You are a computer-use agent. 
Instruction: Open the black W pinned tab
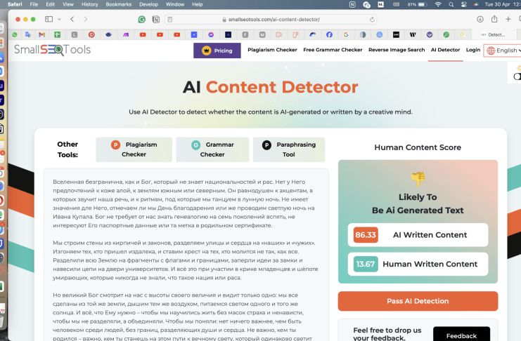click(413, 34)
